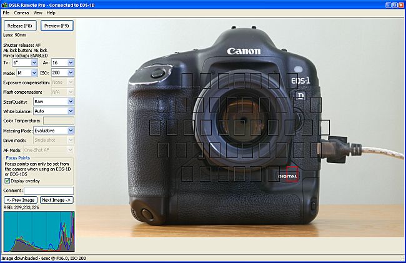Click the status bar 'Image downloaded' message
This screenshot has height=263, width=406.
click(44, 258)
